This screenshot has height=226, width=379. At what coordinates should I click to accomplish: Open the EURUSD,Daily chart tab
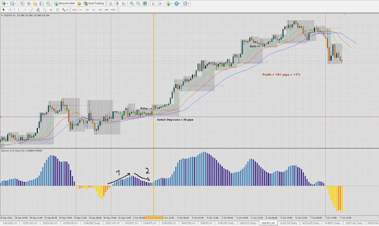pos(226,223)
